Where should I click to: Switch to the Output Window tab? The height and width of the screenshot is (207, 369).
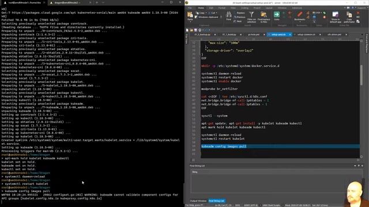tap(198, 201)
